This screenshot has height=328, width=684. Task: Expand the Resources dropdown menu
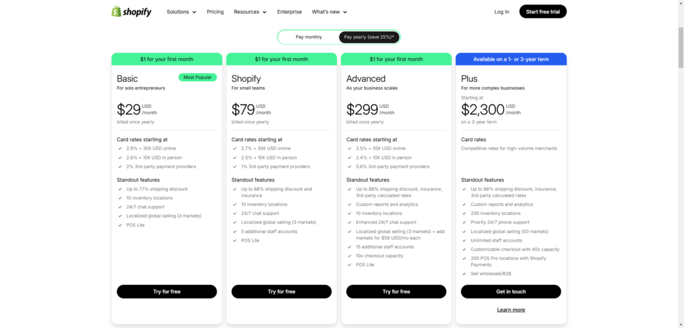pos(250,12)
